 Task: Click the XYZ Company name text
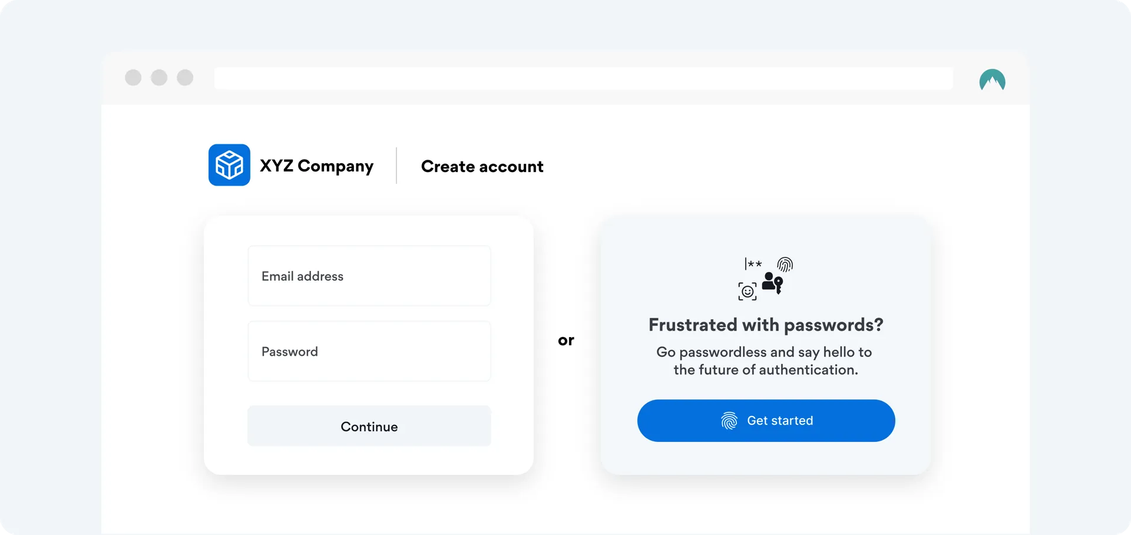click(317, 166)
